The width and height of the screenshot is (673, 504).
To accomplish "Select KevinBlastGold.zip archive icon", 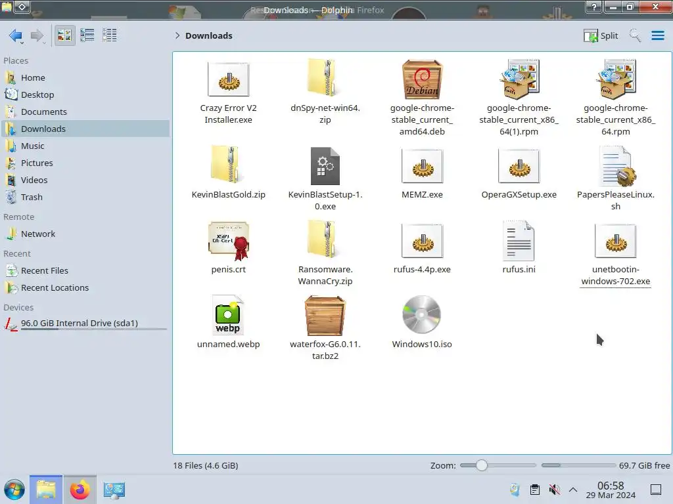I will (x=228, y=164).
